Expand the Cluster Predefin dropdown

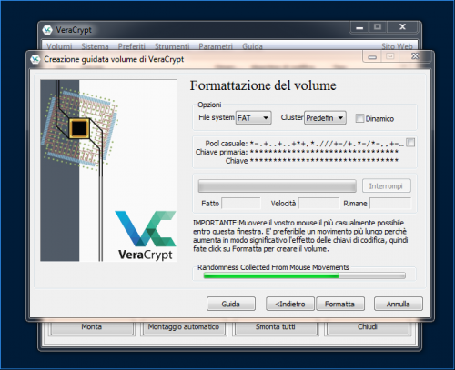point(325,117)
